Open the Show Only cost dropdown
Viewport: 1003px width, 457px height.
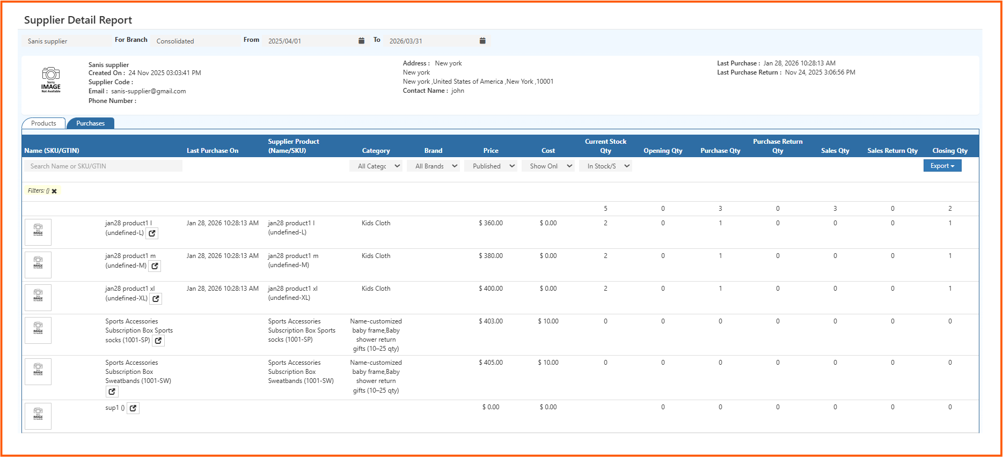tap(548, 166)
